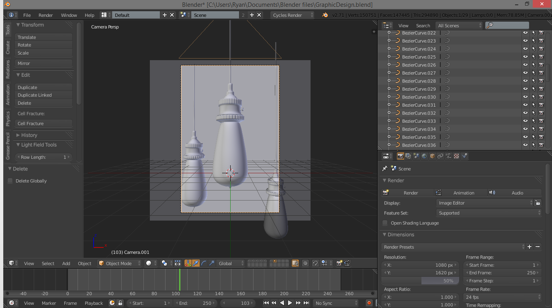
Task: Open the Render properties tab
Action: [401, 156]
